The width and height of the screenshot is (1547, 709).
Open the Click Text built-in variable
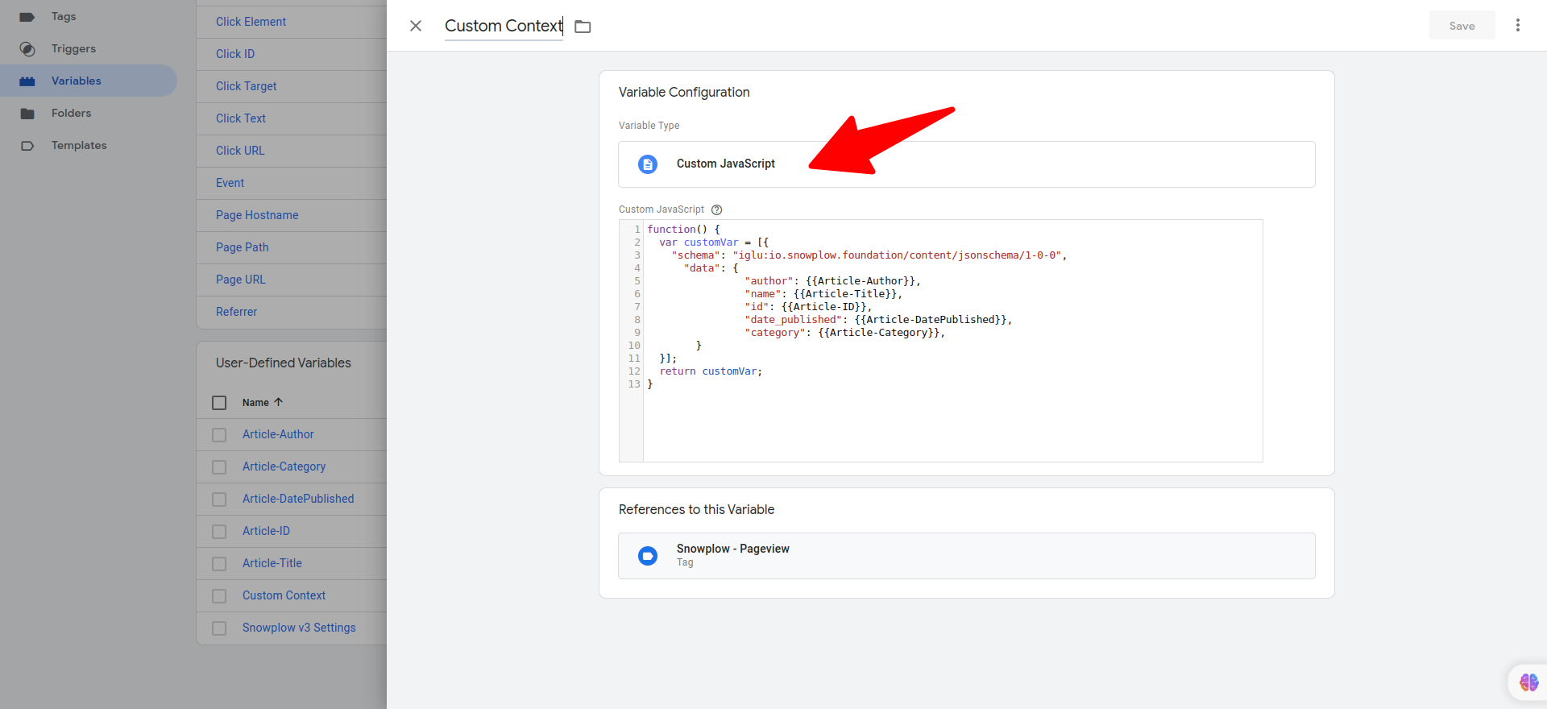click(x=241, y=118)
